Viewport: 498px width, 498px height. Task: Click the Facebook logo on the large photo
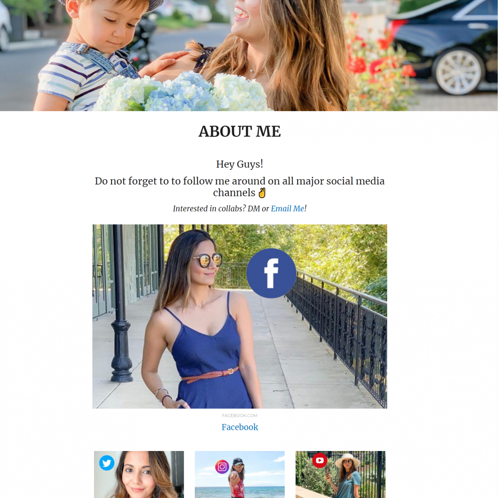[x=271, y=273]
